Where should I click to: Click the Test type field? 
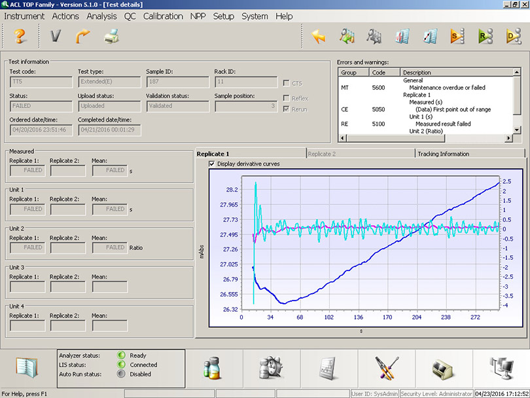pyautogui.click(x=109, y=82)
